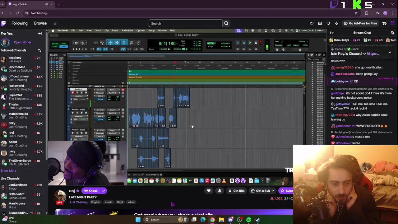Enable Shuffle edit mode

tap(55, 44)
